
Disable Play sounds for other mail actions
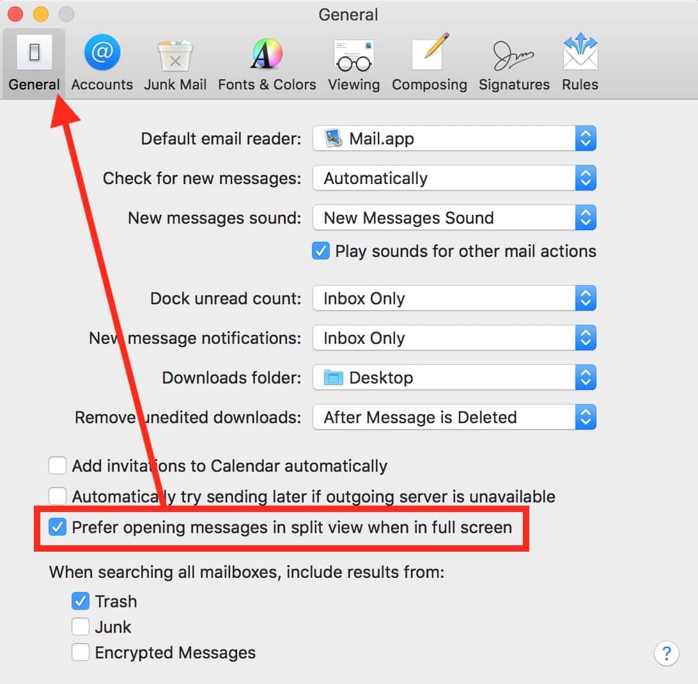[321, 251]
